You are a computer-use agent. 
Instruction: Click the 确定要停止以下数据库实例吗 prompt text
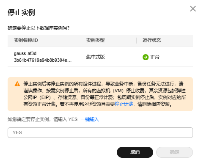tap(39, 28)
